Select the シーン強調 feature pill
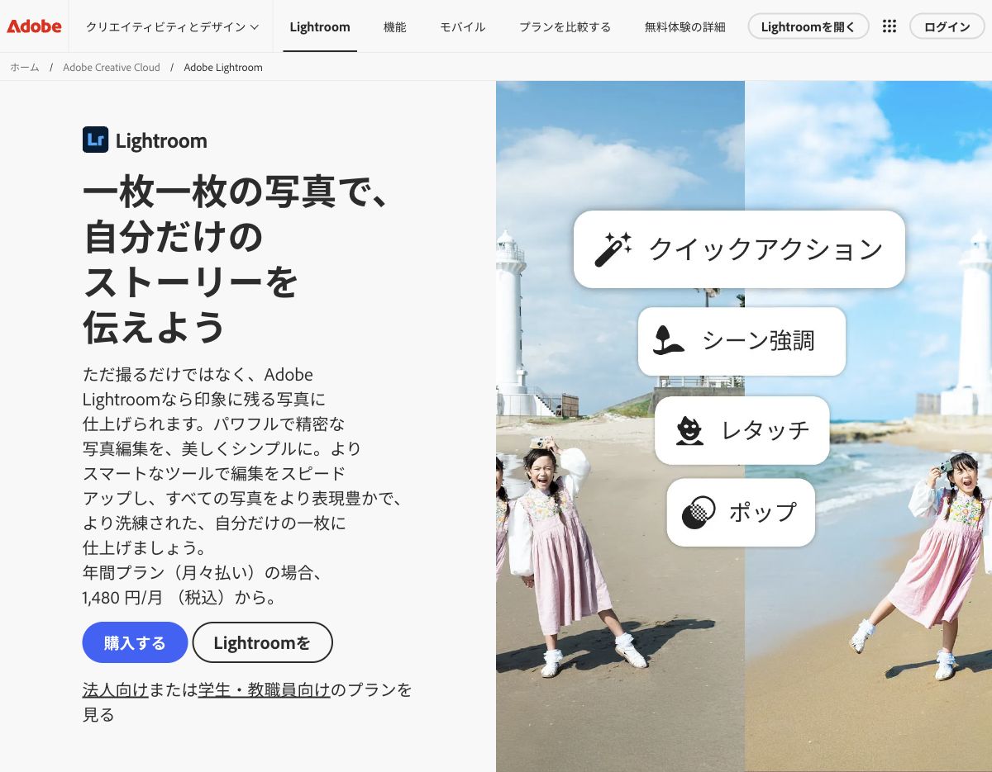Screen dimensions: 992x772 point(742,341)
